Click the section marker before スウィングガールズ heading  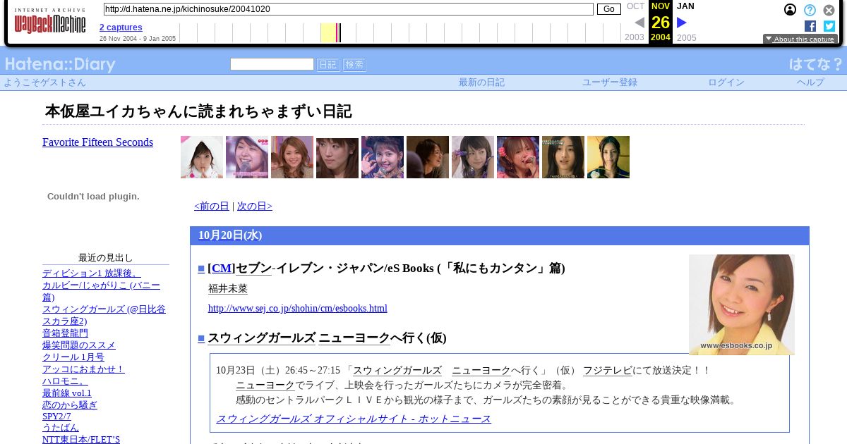point(201,338)
